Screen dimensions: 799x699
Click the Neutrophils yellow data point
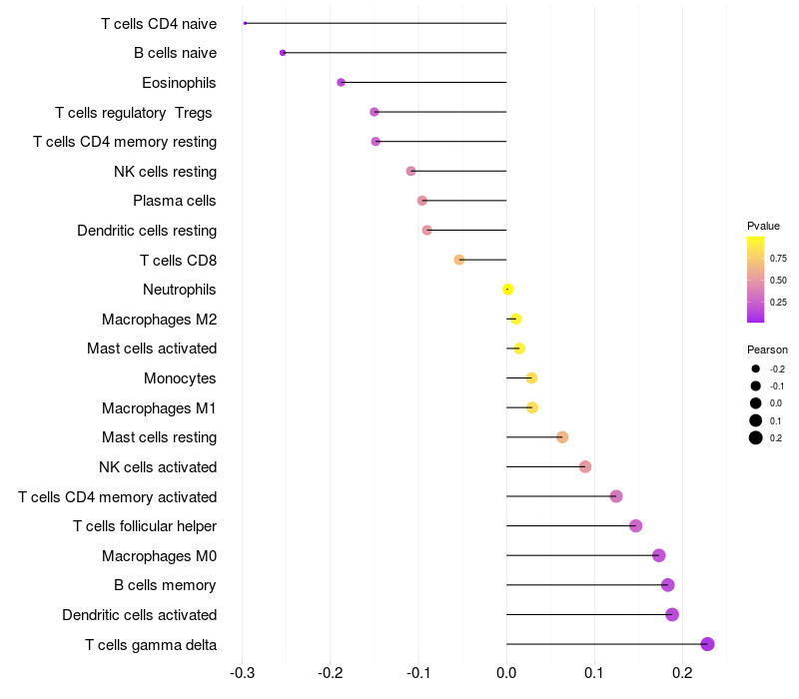507,290
